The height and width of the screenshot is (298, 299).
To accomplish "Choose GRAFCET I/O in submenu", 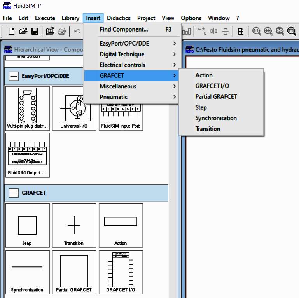I will tap(221, 86).
